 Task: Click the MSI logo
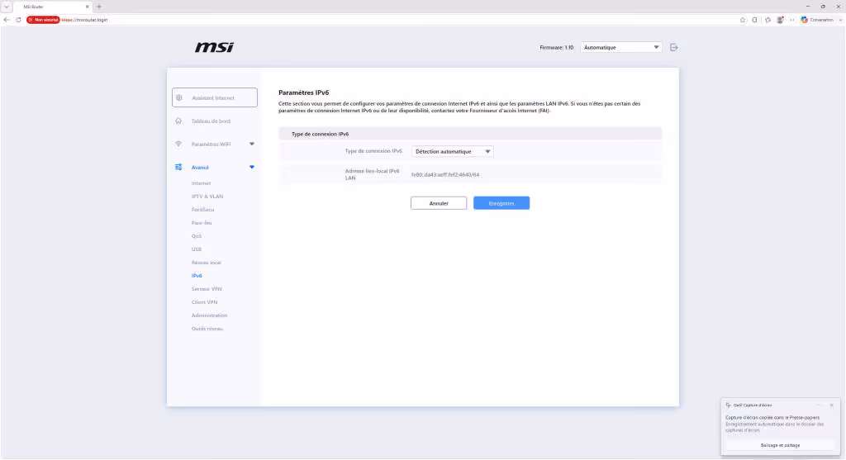pos(214,47)
